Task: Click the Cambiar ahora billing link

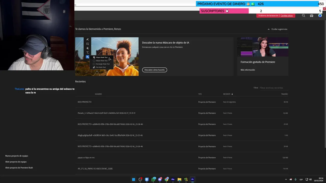Action: point(287,16)
